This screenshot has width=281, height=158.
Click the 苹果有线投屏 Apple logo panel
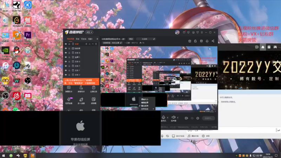(x=80, y=128)
